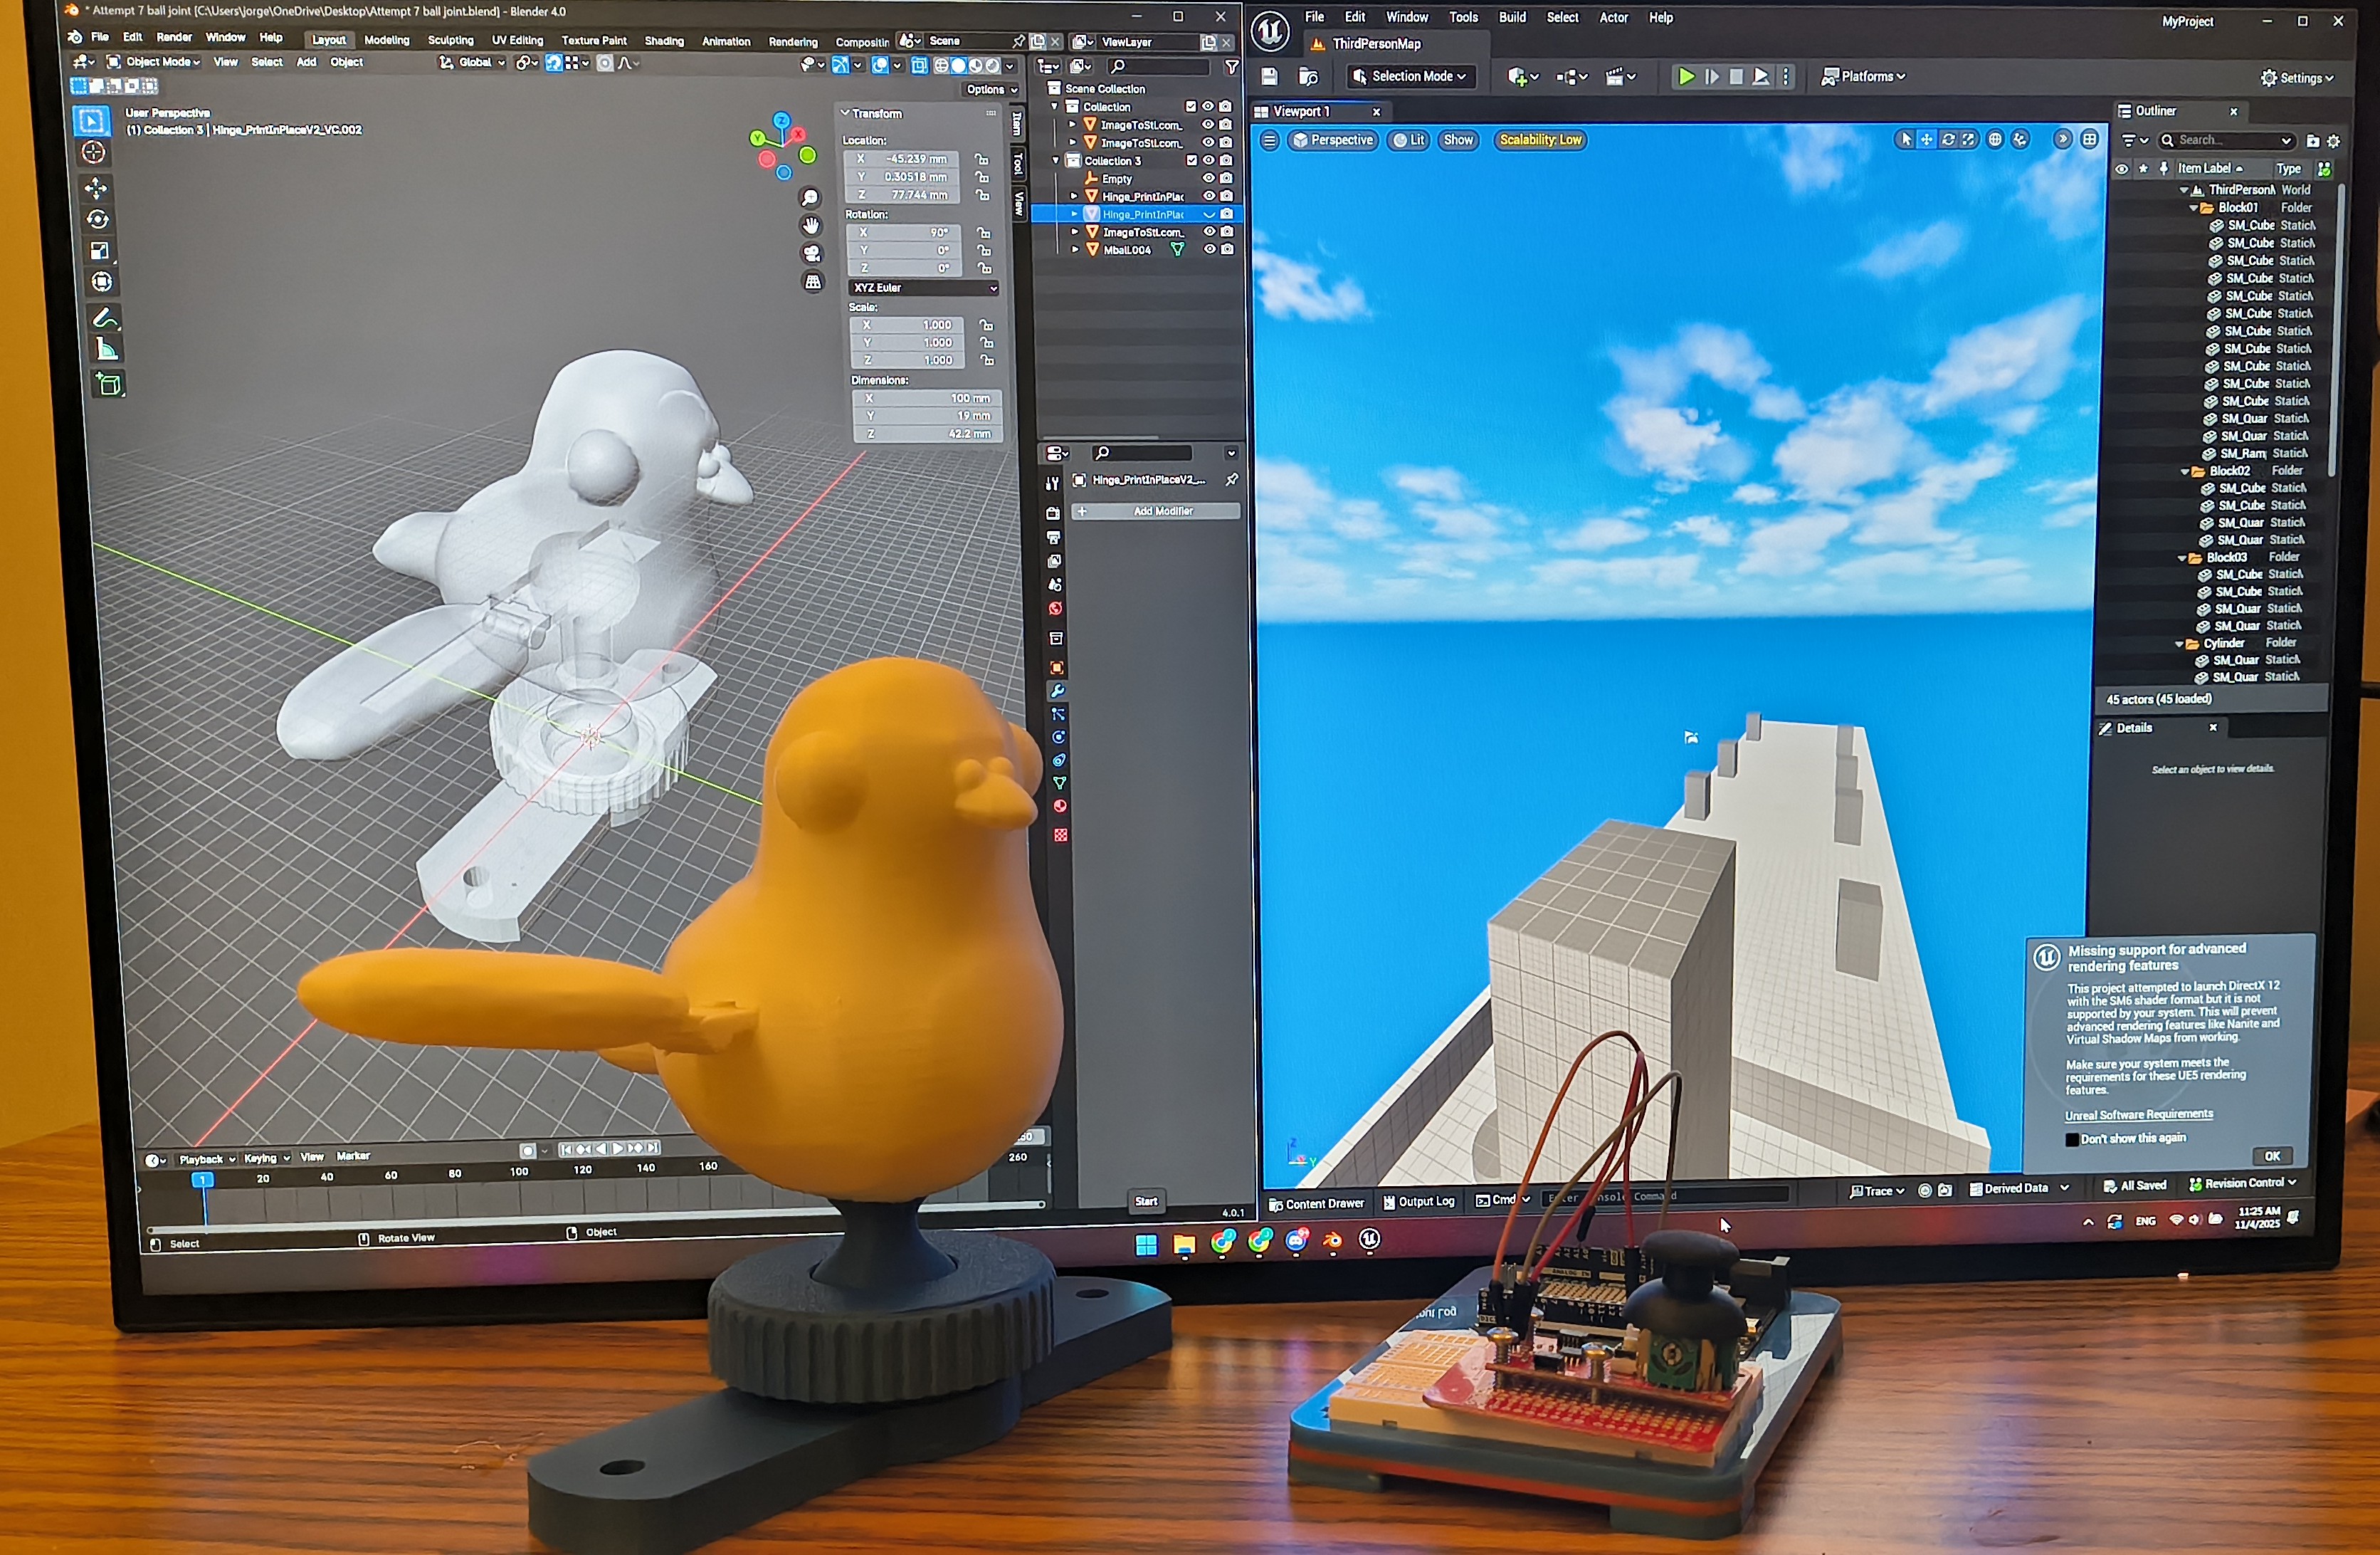The height and width of the screenshot is (1555, 2380).
Task: Select the Add Cube tool in Blender
Action: coord(109,384)
